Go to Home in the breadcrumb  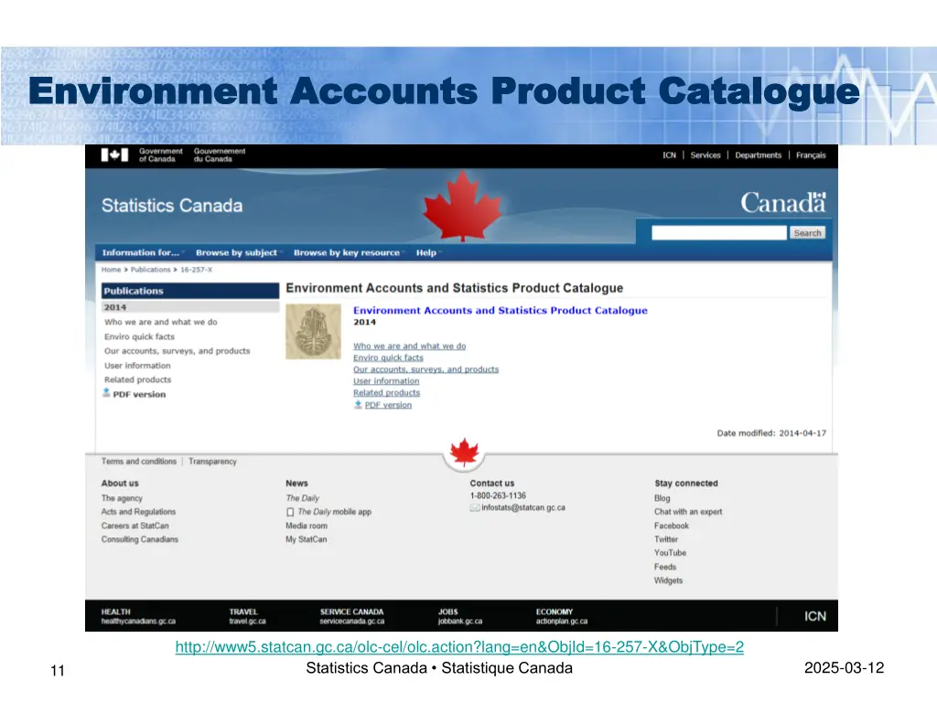click(x=111, y=270)
